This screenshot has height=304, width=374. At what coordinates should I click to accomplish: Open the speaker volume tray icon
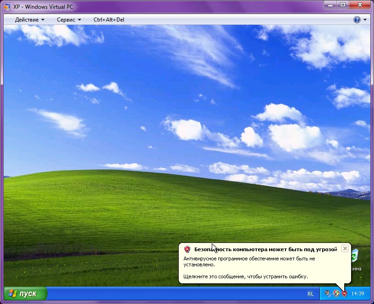pyautogui.click(x=328, y=293)
